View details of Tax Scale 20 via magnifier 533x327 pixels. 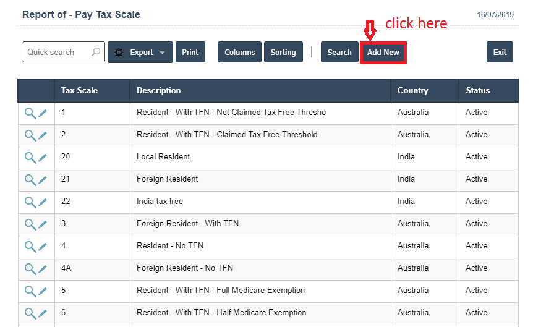[30, 157]
